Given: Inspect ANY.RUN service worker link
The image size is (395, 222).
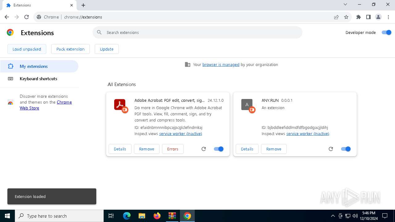Looking at the screenshot, I should (x=308, y=134).
